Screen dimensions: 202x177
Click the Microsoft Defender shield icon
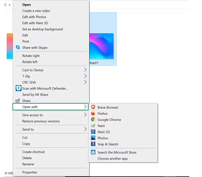(x=18, y=88)
